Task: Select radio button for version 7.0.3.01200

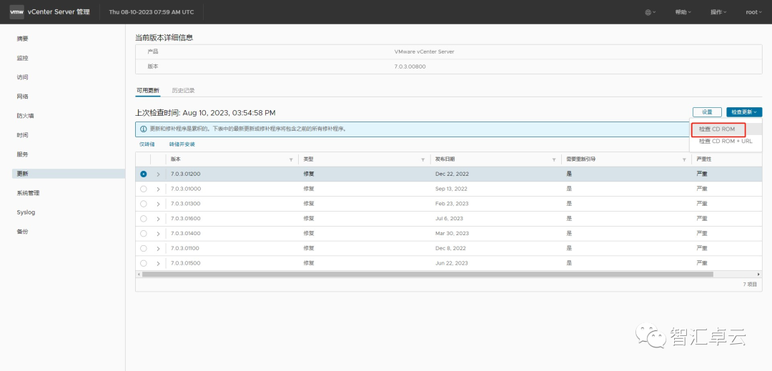Action: (143, 174)
